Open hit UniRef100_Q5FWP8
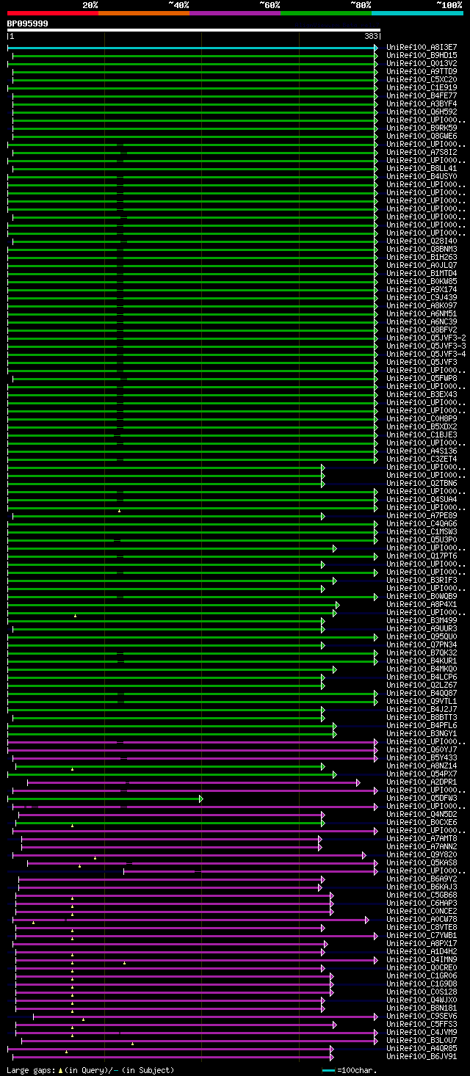The width and height of the screenshot is (470, 1076). 422,378
